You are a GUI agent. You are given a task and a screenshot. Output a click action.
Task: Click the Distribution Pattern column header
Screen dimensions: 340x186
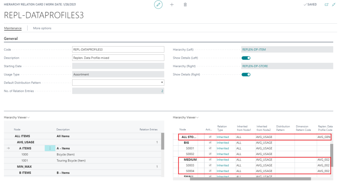283,128
